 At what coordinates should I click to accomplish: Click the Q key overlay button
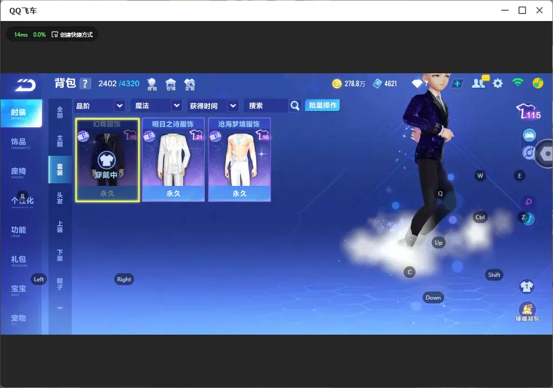pyautogui.click(x=440, y=193)
